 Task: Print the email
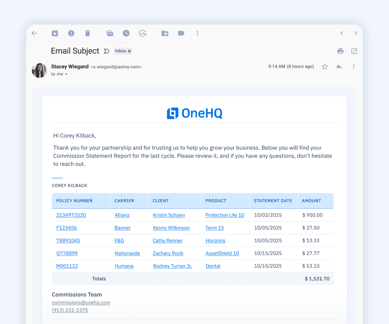[x=340, y=51]
